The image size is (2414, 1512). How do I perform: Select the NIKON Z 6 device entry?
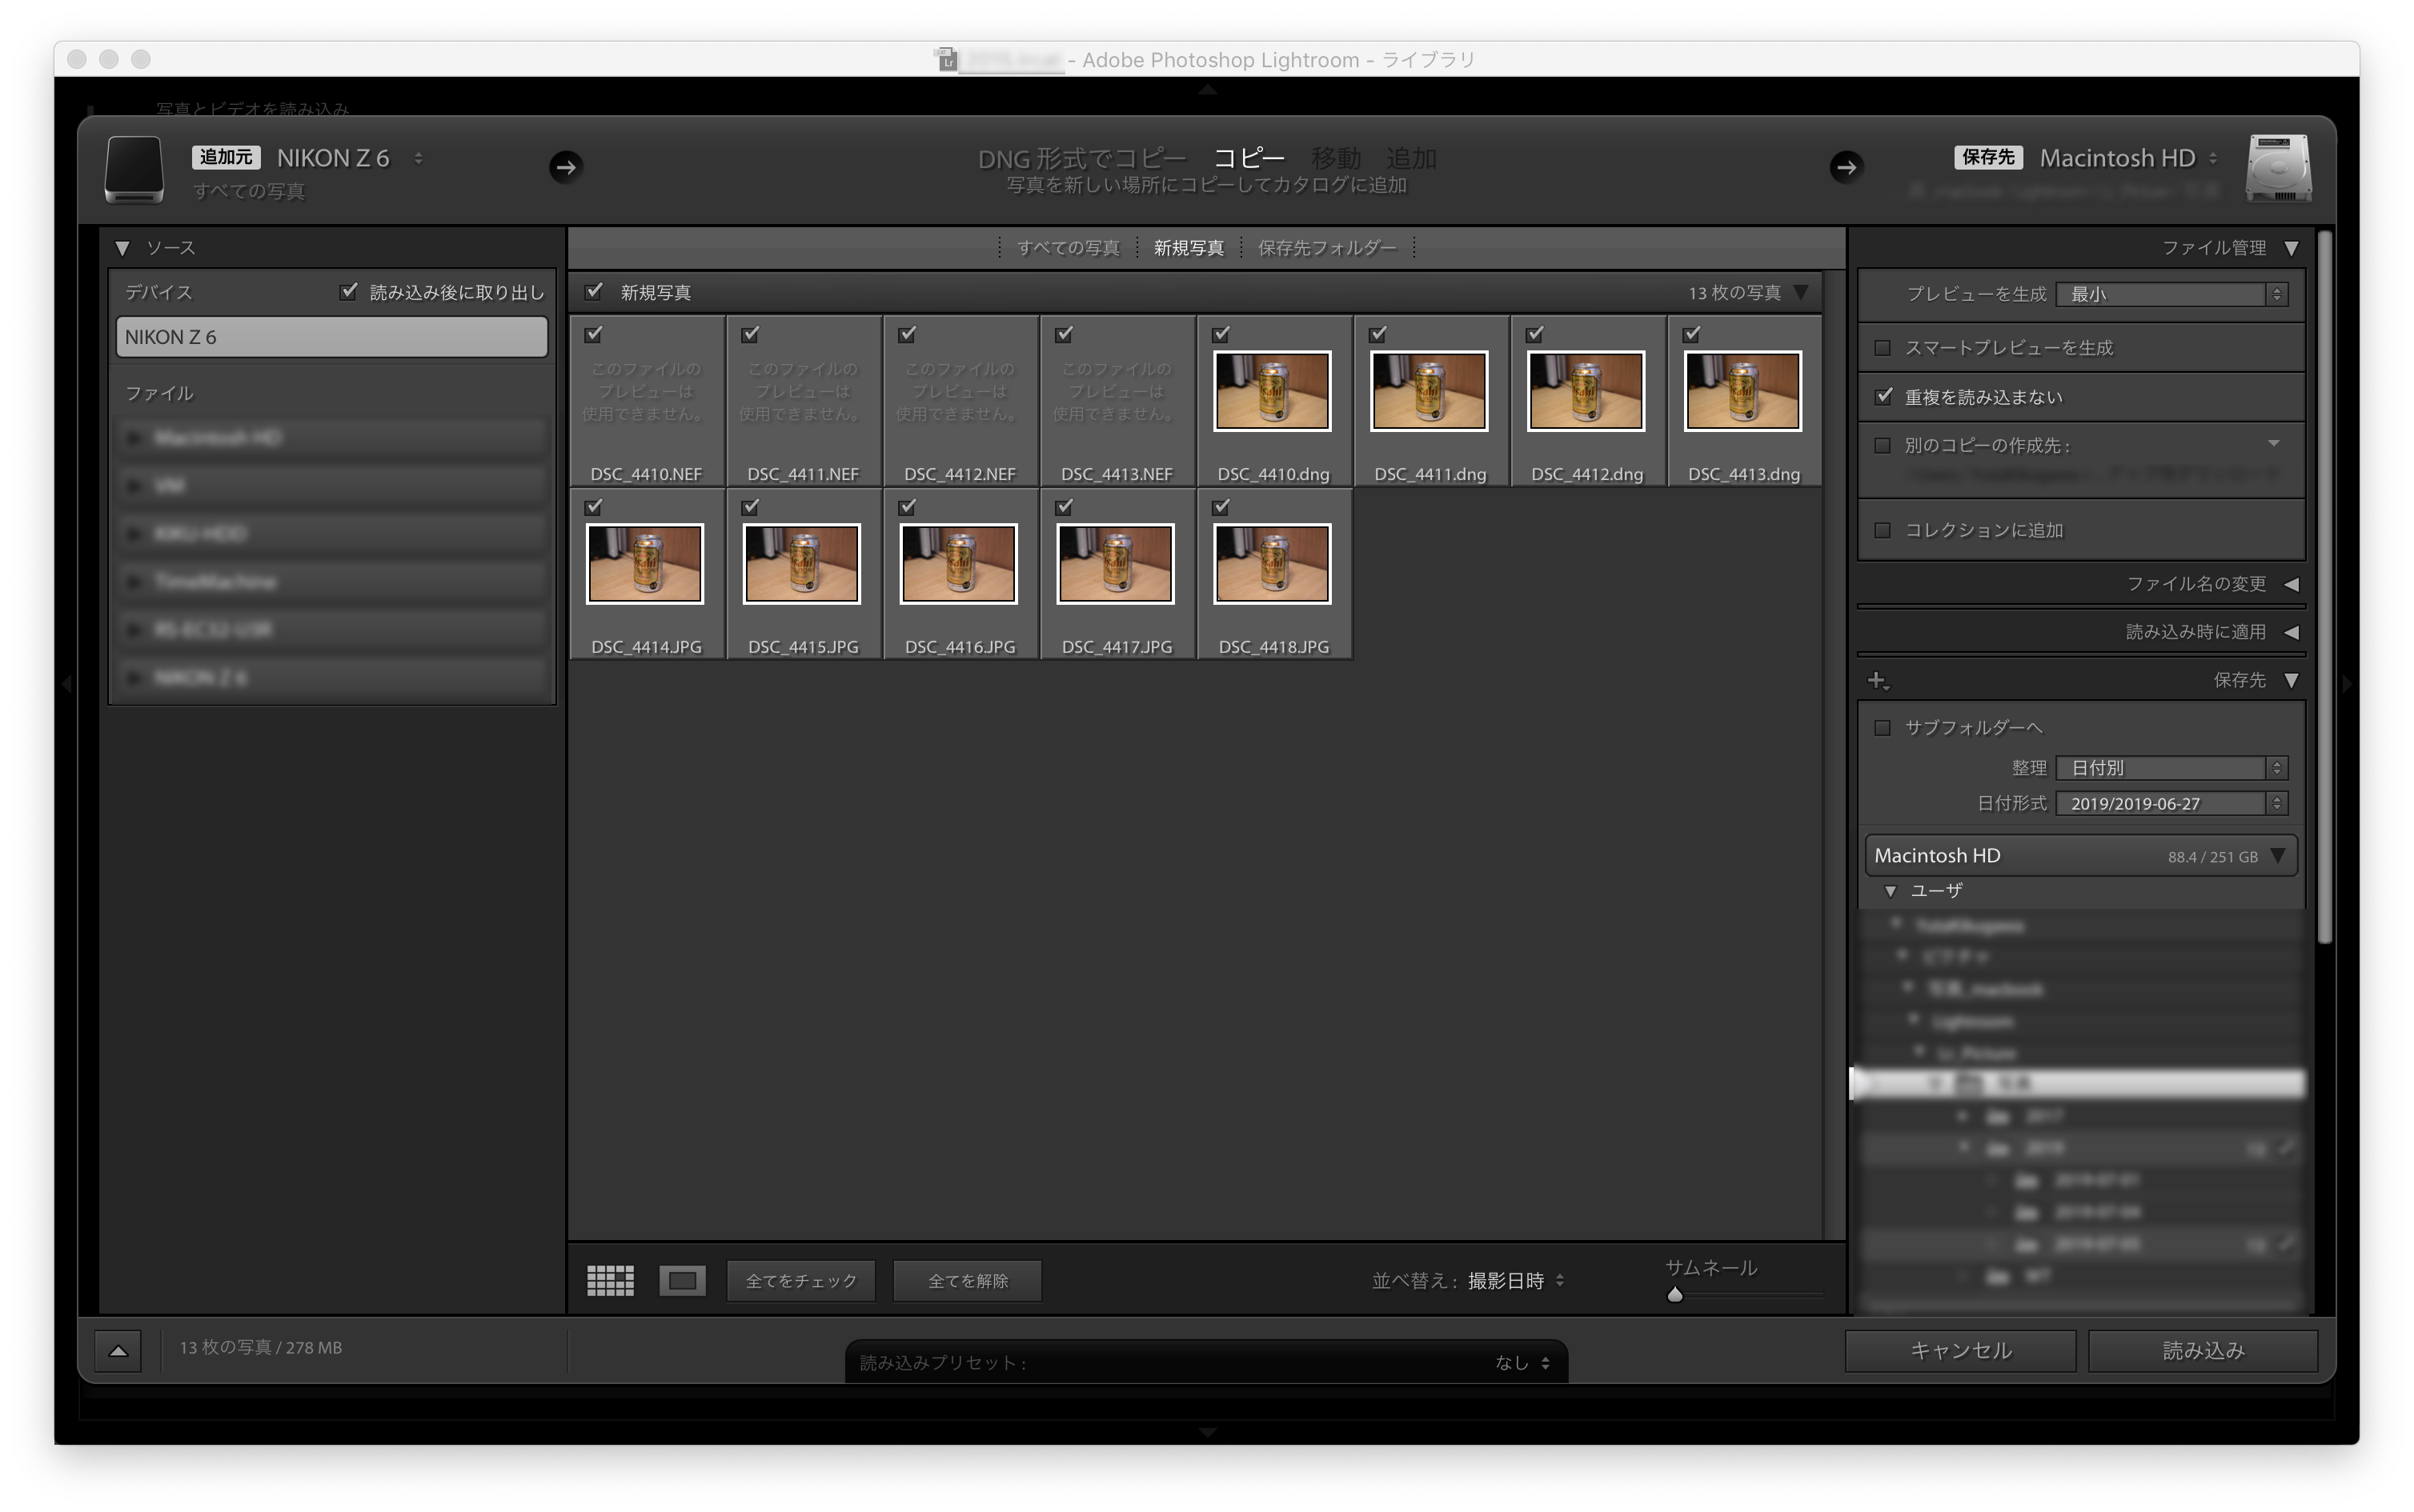click(331, 337)
